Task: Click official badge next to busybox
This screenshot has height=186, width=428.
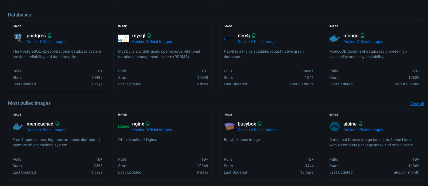Action: coord(260,124)
